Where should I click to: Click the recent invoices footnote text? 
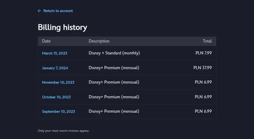[64, 131]
